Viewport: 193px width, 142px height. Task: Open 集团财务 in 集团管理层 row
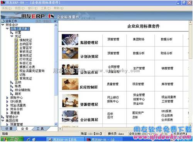139,39
